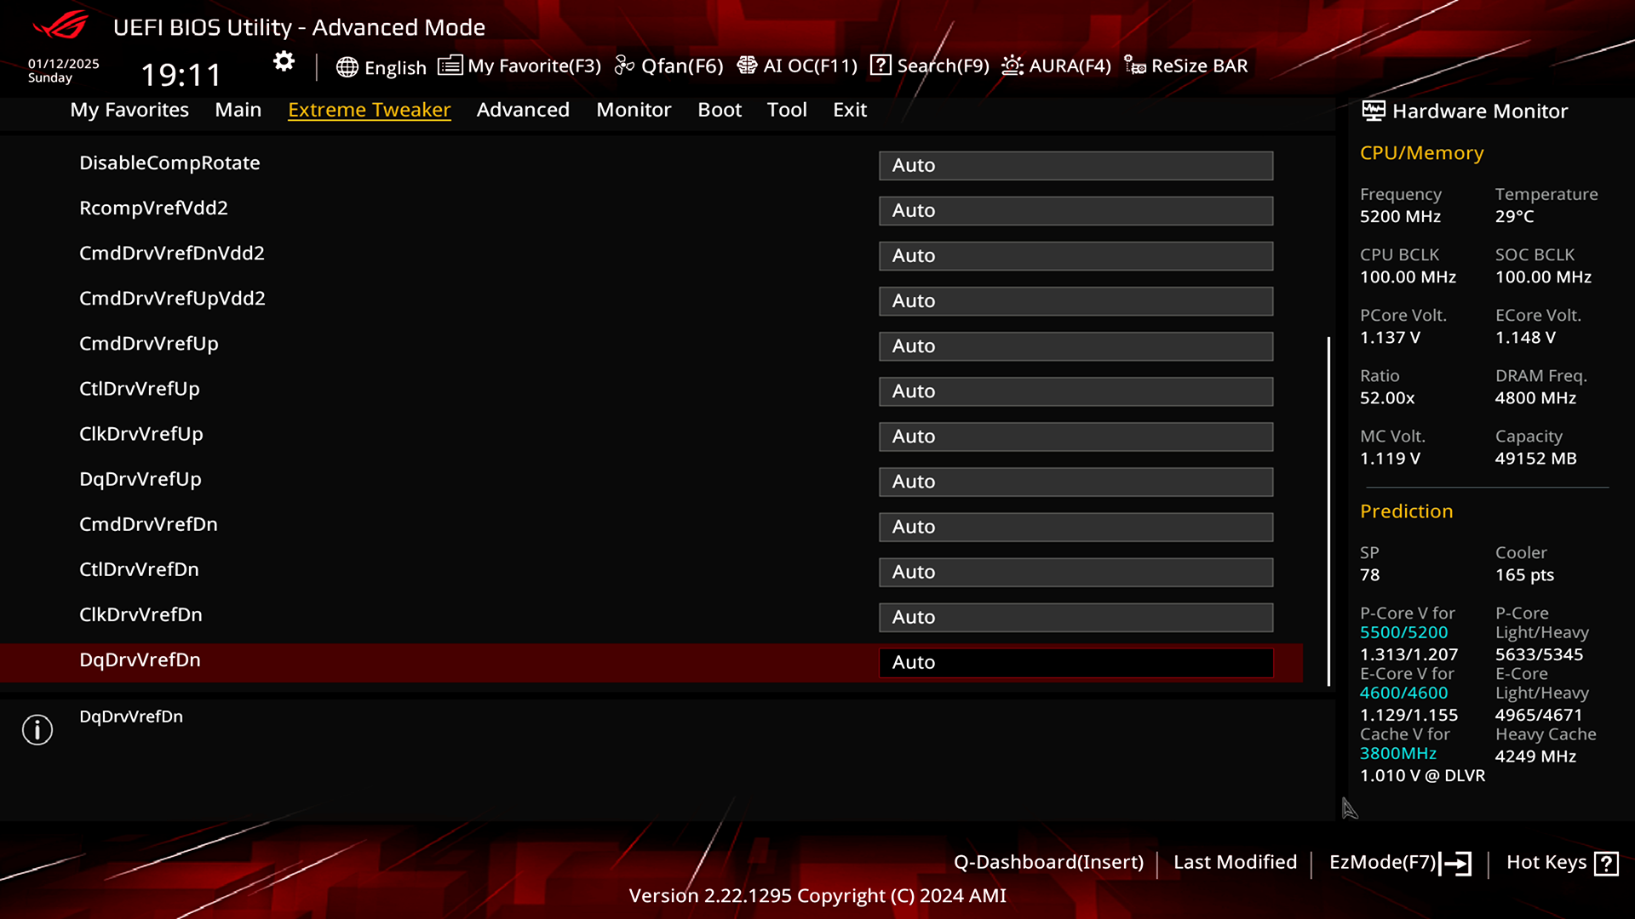1635x919 pixels.
Task: Open the Boot menu section
Action: tap(720, 109)
